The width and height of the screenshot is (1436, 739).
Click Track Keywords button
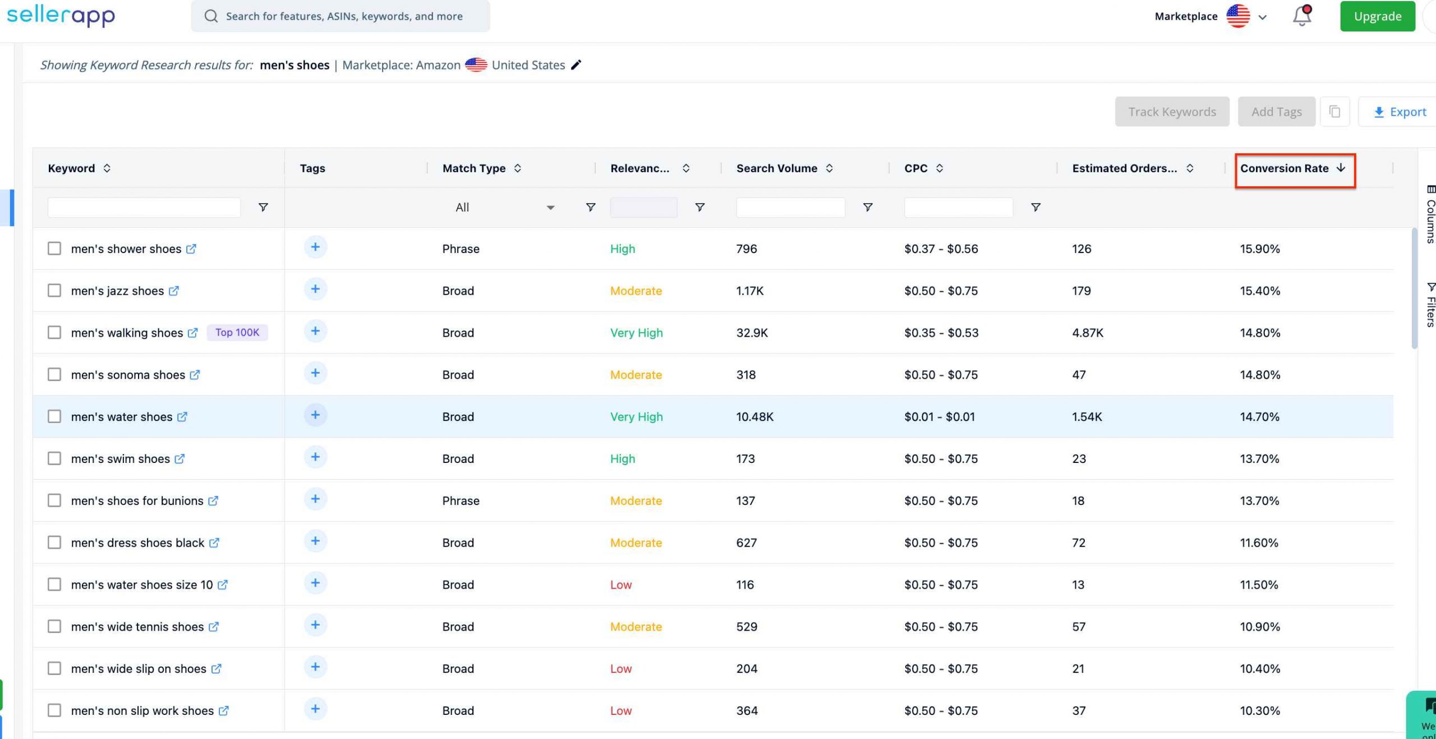pos(1172,112)
